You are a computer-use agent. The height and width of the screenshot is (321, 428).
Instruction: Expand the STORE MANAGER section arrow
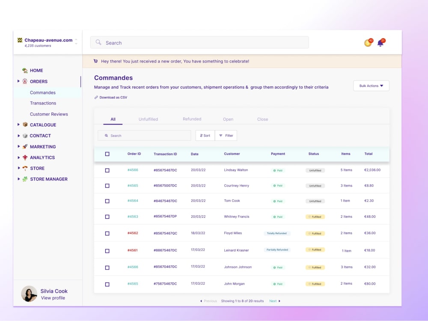click(x=18, y=179)
